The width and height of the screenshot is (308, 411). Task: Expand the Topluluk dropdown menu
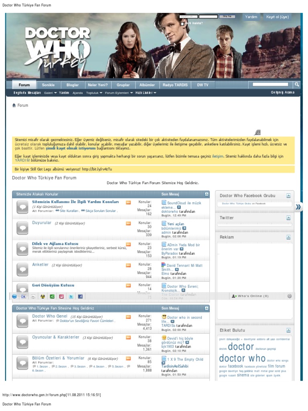94,93
